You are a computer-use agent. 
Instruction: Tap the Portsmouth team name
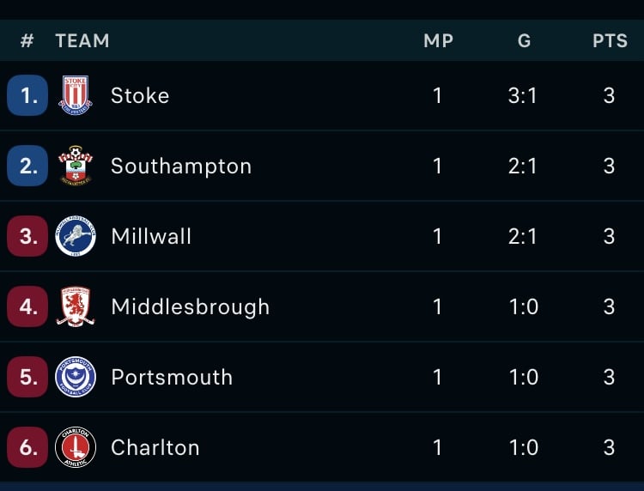tap(172, 378)
